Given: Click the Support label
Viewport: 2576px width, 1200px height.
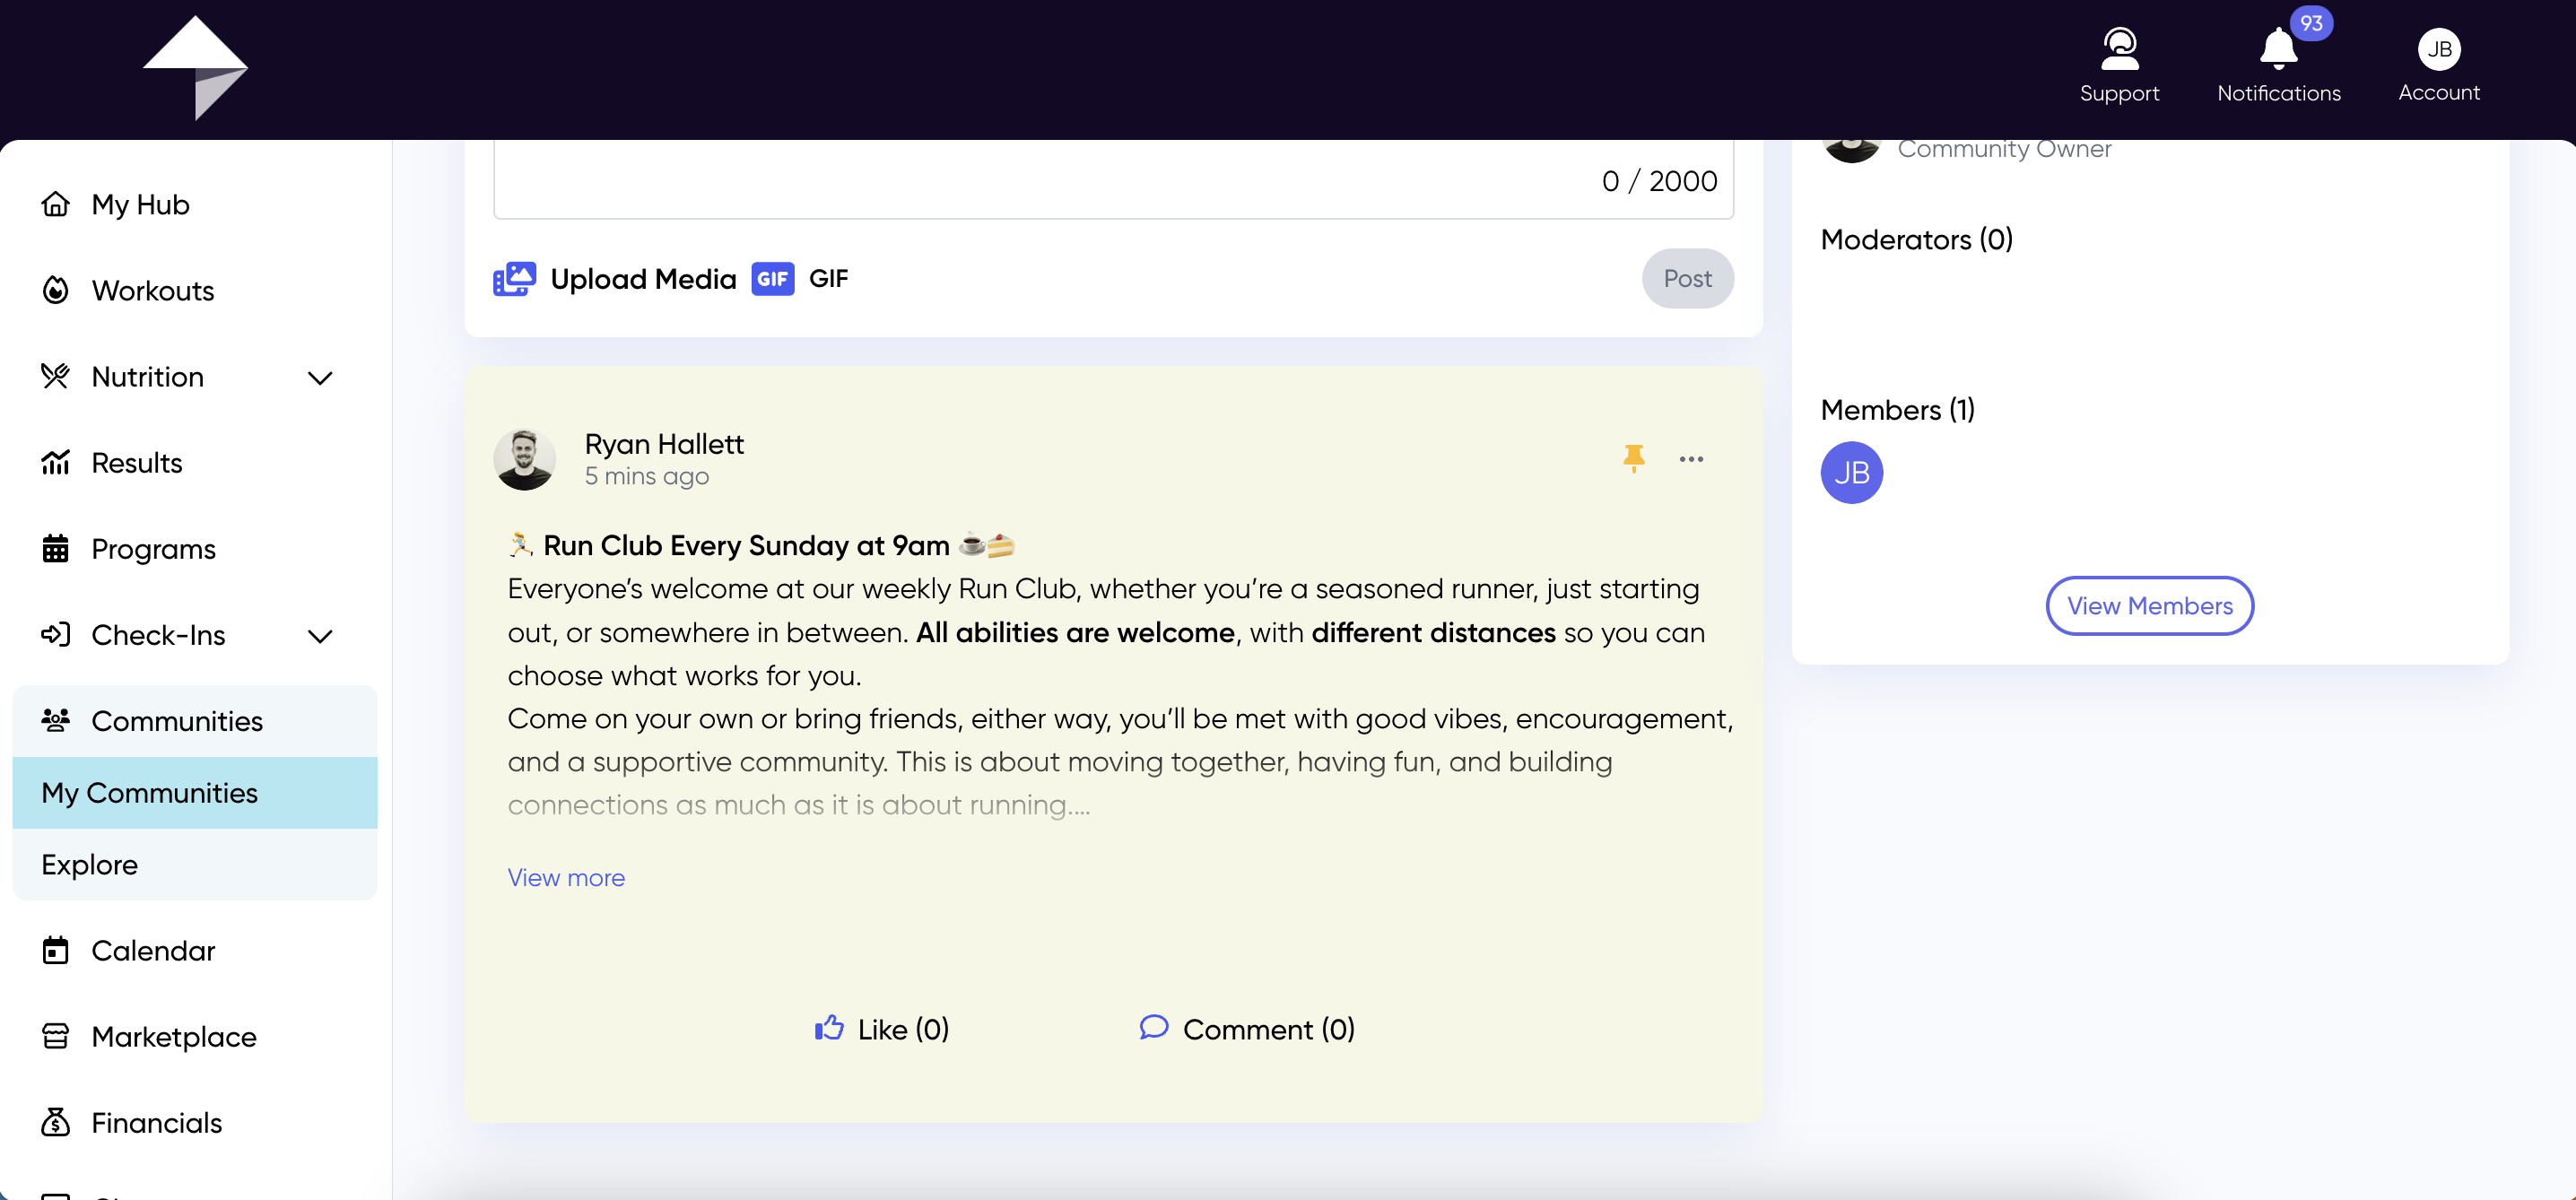Looking at the screenshot, I should click(2119, 93).
